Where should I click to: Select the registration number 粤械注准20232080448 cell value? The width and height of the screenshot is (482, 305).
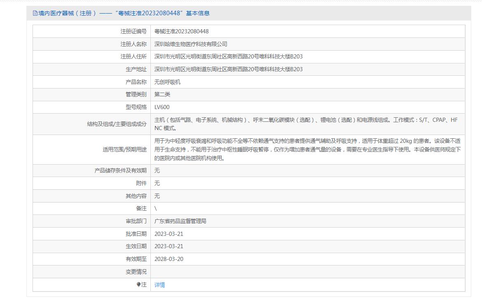tap(181, 31)
